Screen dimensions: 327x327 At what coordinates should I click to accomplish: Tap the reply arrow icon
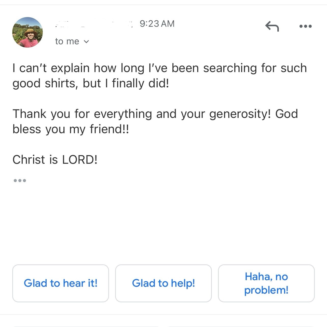click(272, 26)
